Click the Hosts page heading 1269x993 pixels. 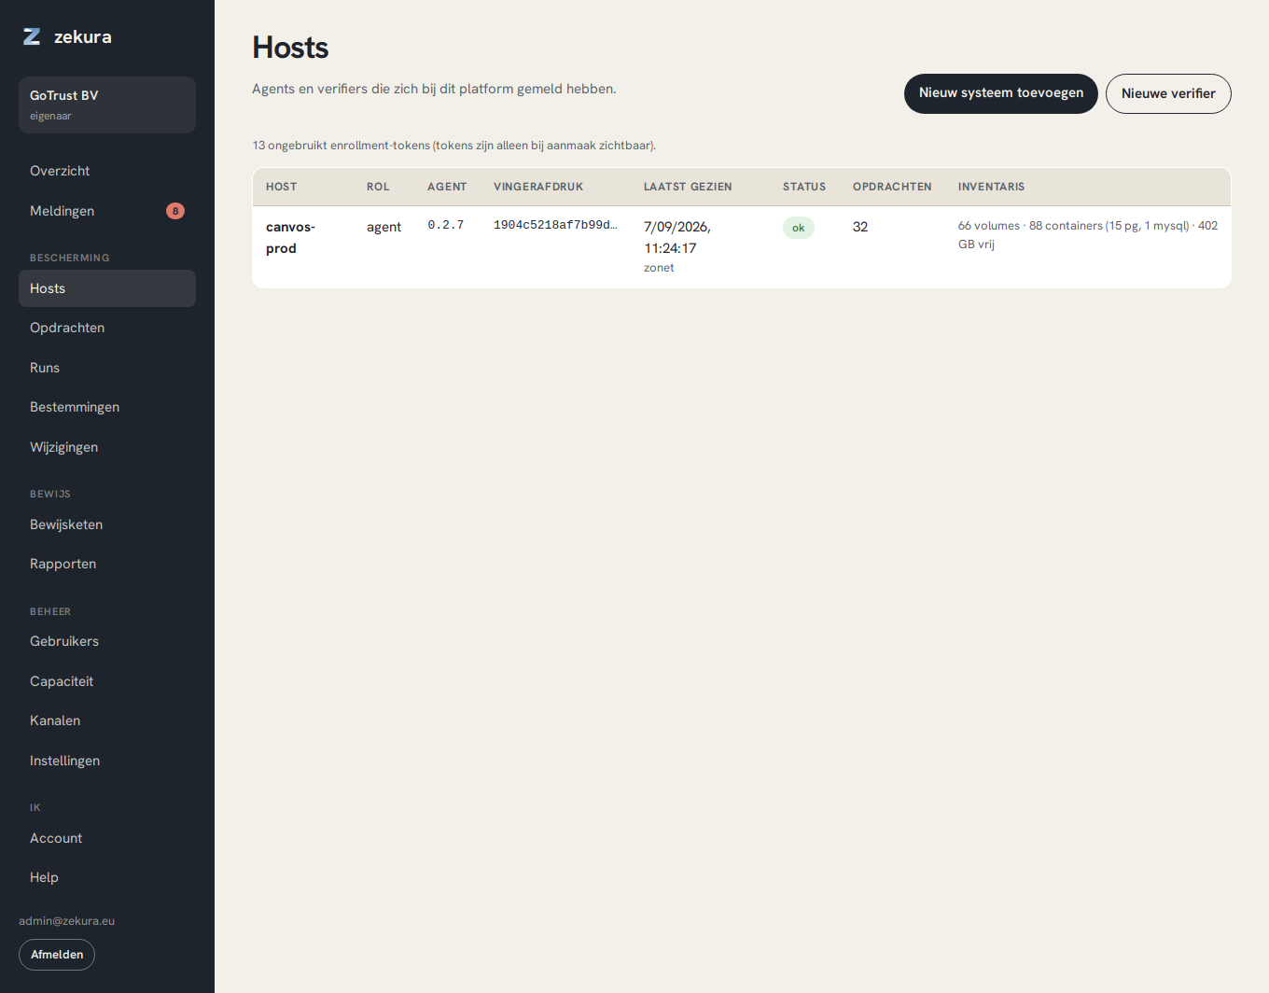(290, 48)
